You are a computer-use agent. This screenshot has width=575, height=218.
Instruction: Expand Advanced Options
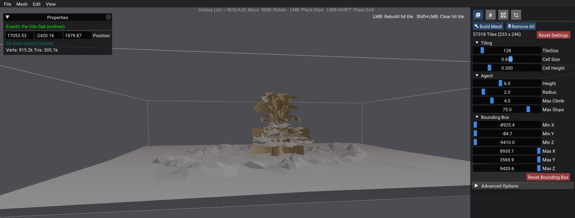[x=476, y=186]
